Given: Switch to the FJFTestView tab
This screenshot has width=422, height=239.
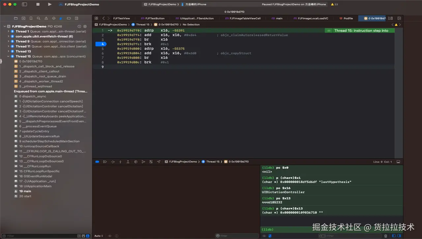Looking at the screenshot, I should 121,18.
